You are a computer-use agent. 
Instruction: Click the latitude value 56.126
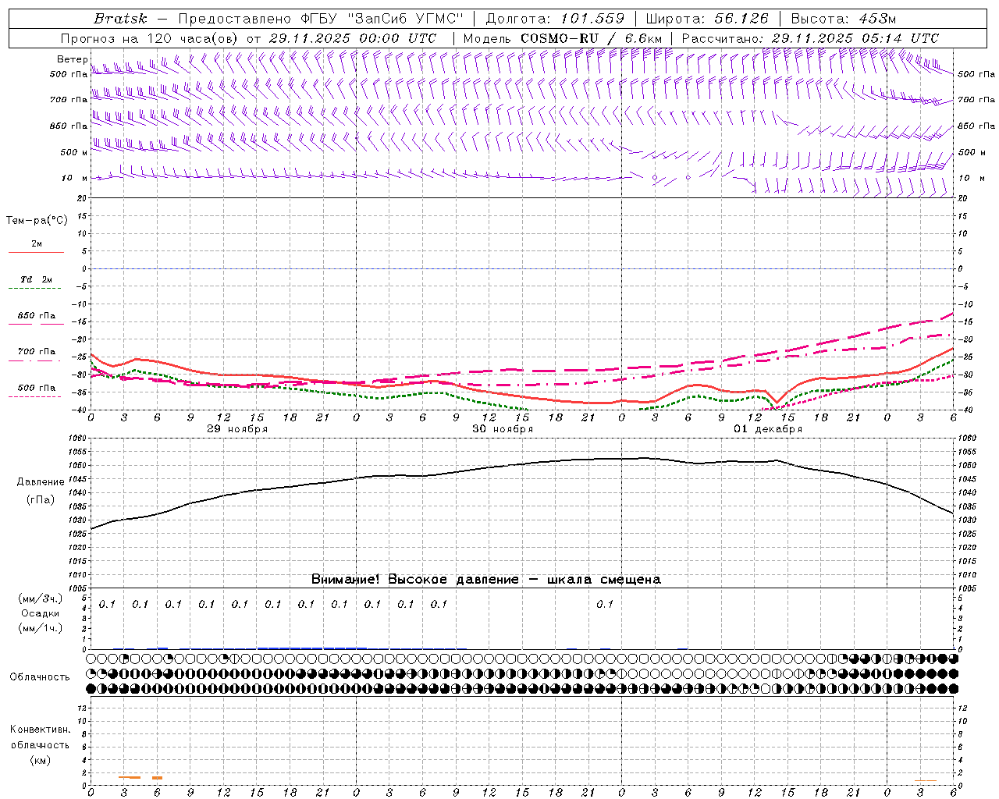741,19
